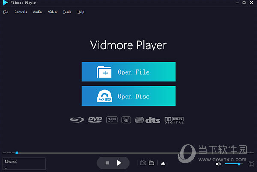Adjust the volume slider handle
257x172 pixels.
tap(239, 164)
